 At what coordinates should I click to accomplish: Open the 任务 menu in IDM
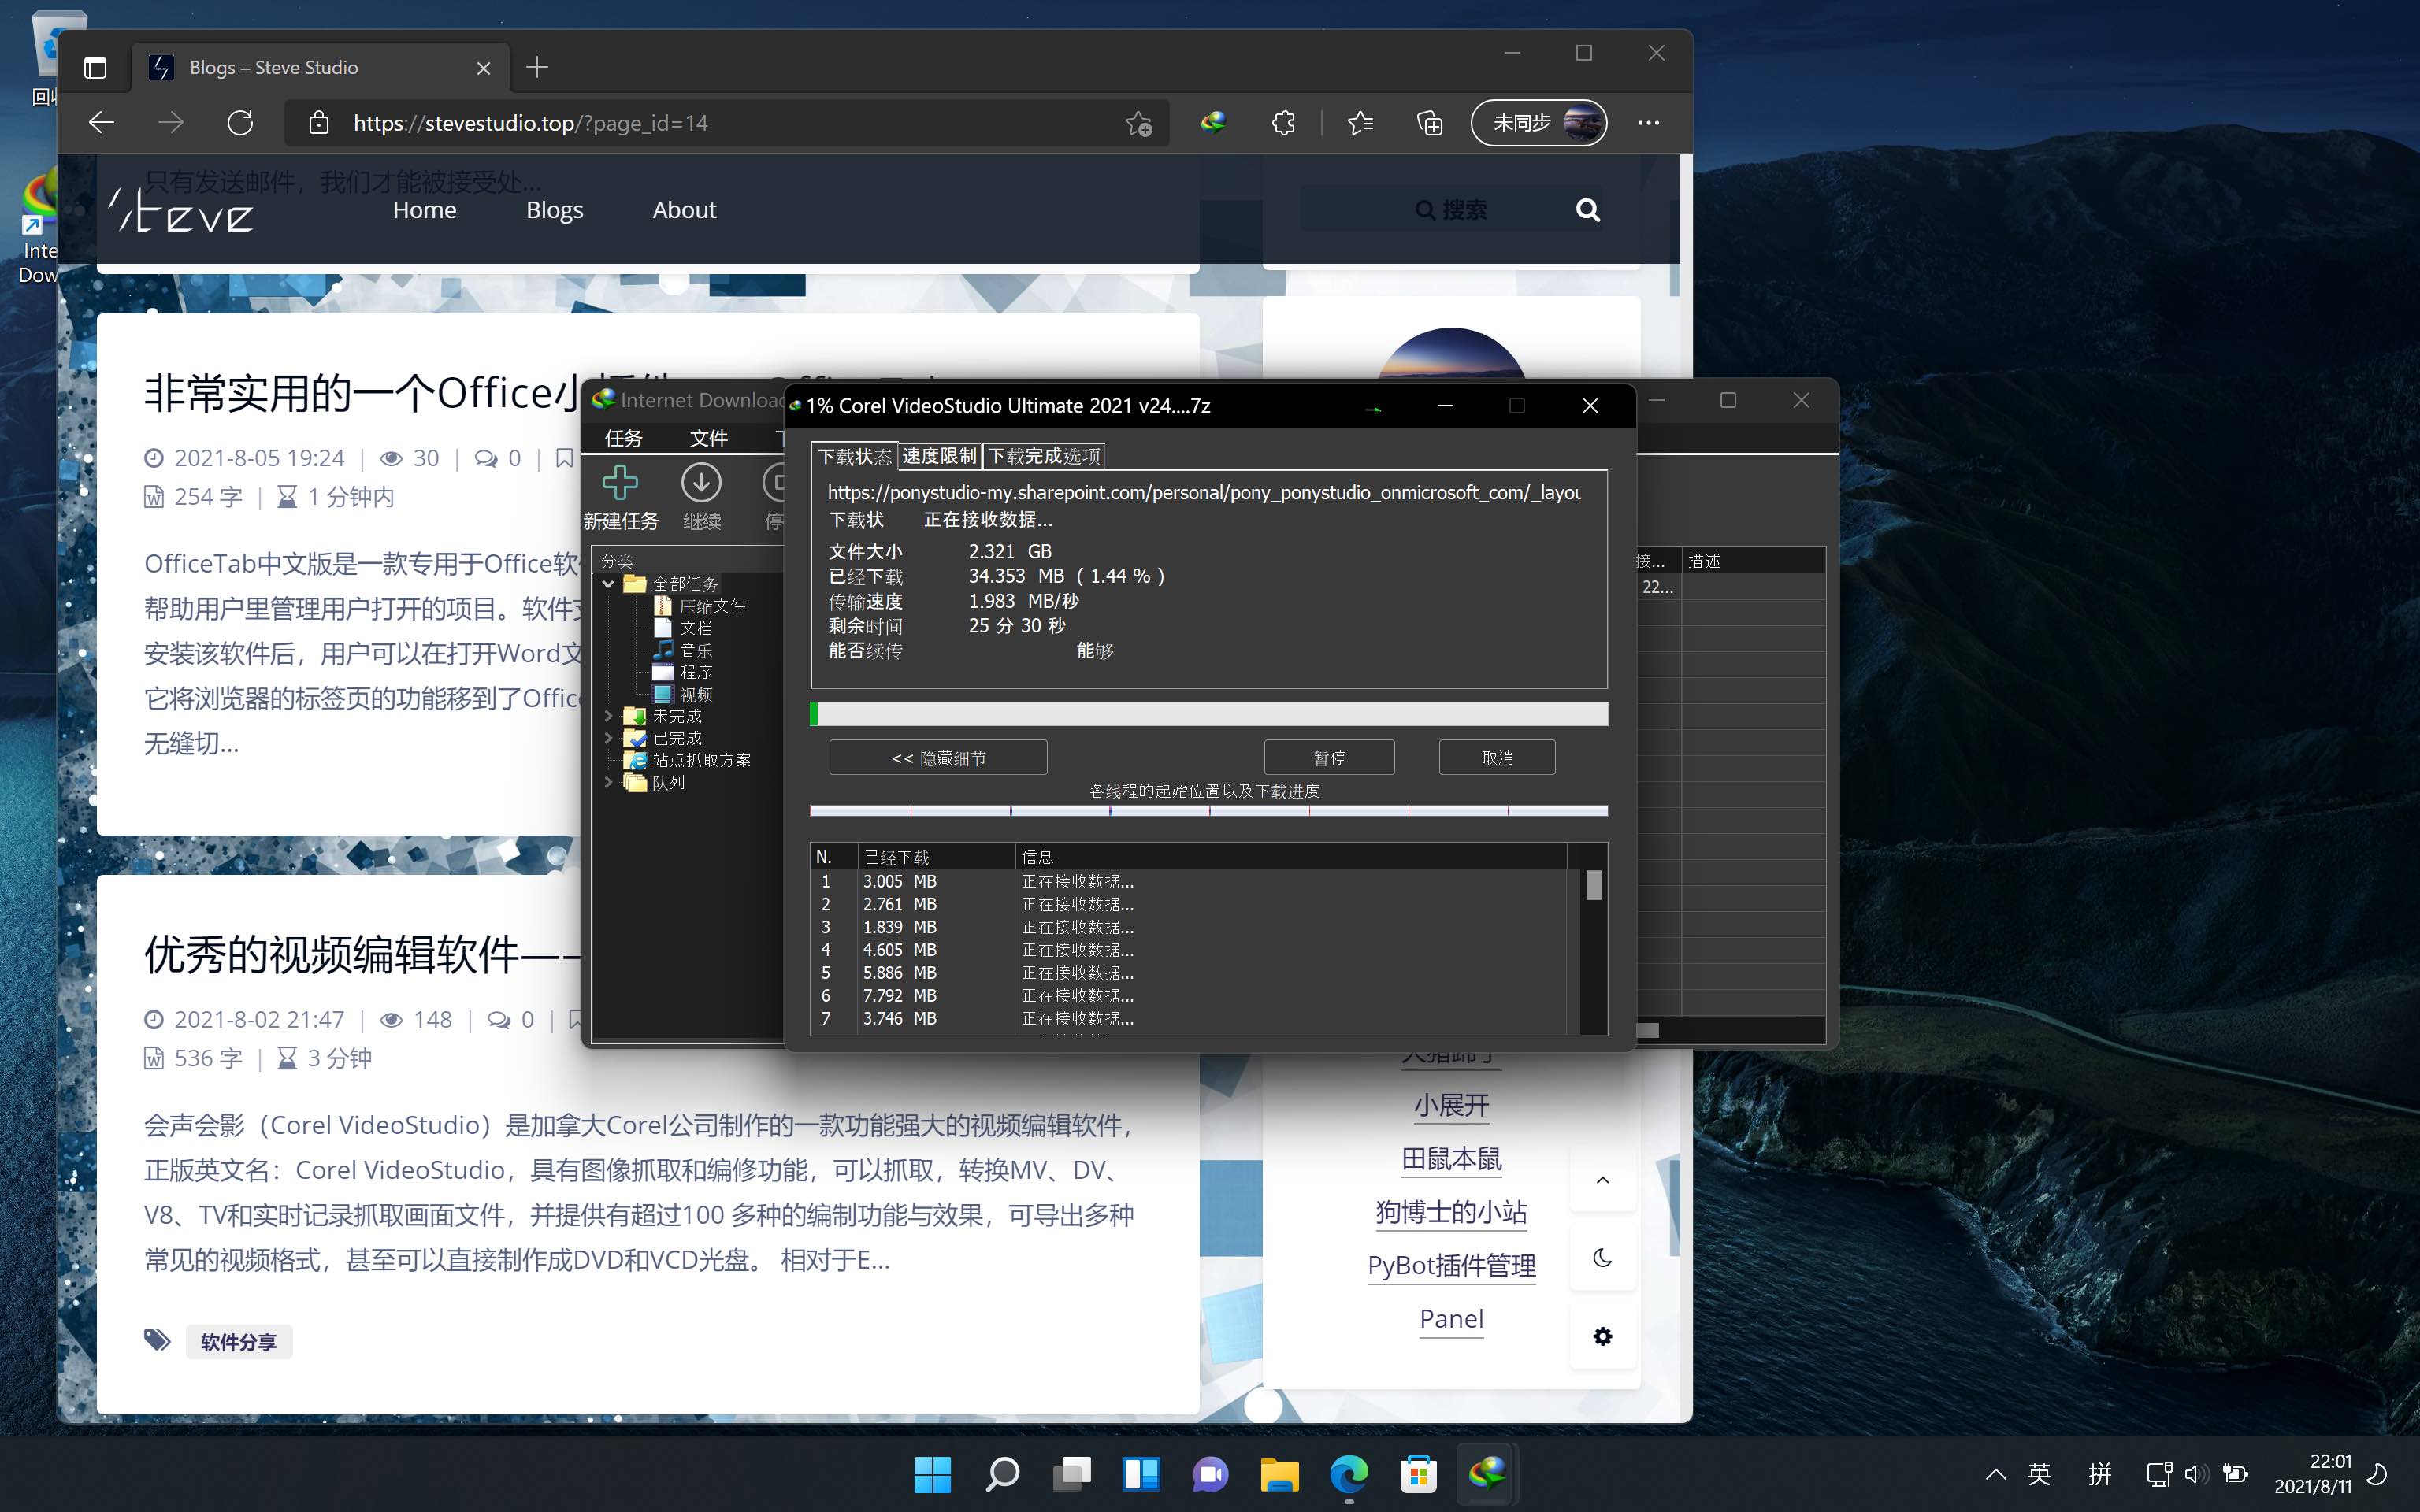pos(623,438)
